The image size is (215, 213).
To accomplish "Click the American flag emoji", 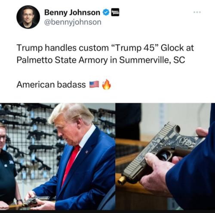I will click(x=94, y=84).
